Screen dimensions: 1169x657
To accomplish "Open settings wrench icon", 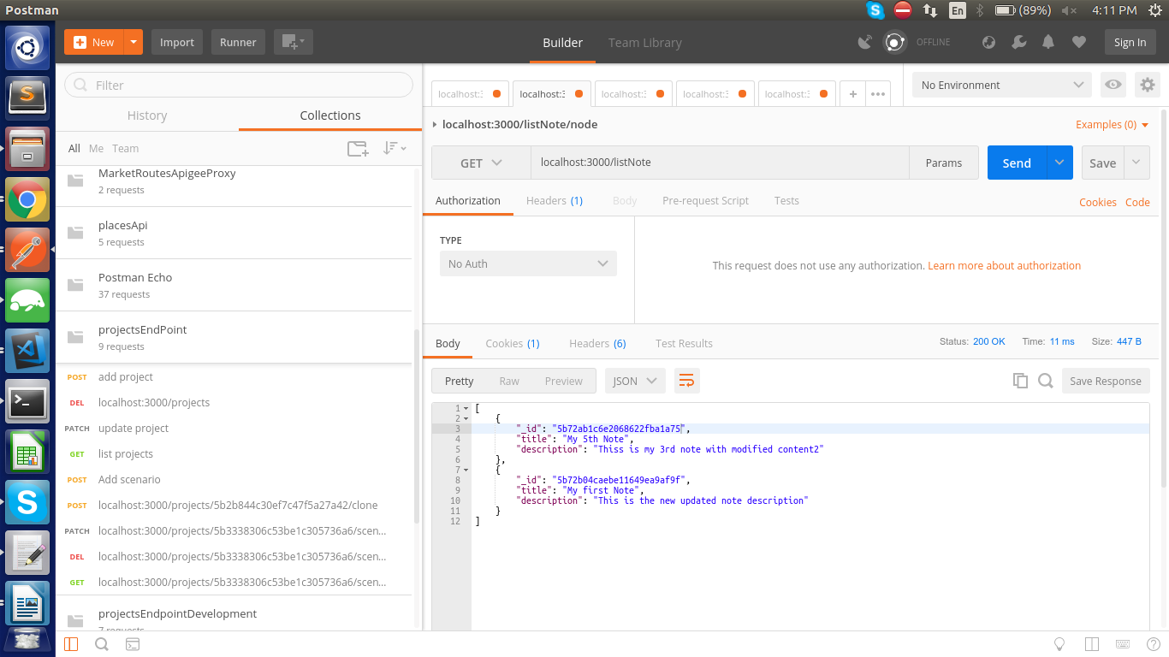I will click(x=1018, y=42).
